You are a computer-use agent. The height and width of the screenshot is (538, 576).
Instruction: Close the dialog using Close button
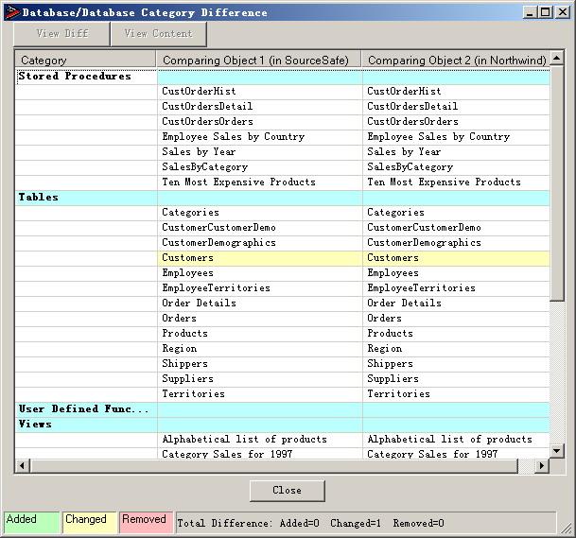(288, 491)
